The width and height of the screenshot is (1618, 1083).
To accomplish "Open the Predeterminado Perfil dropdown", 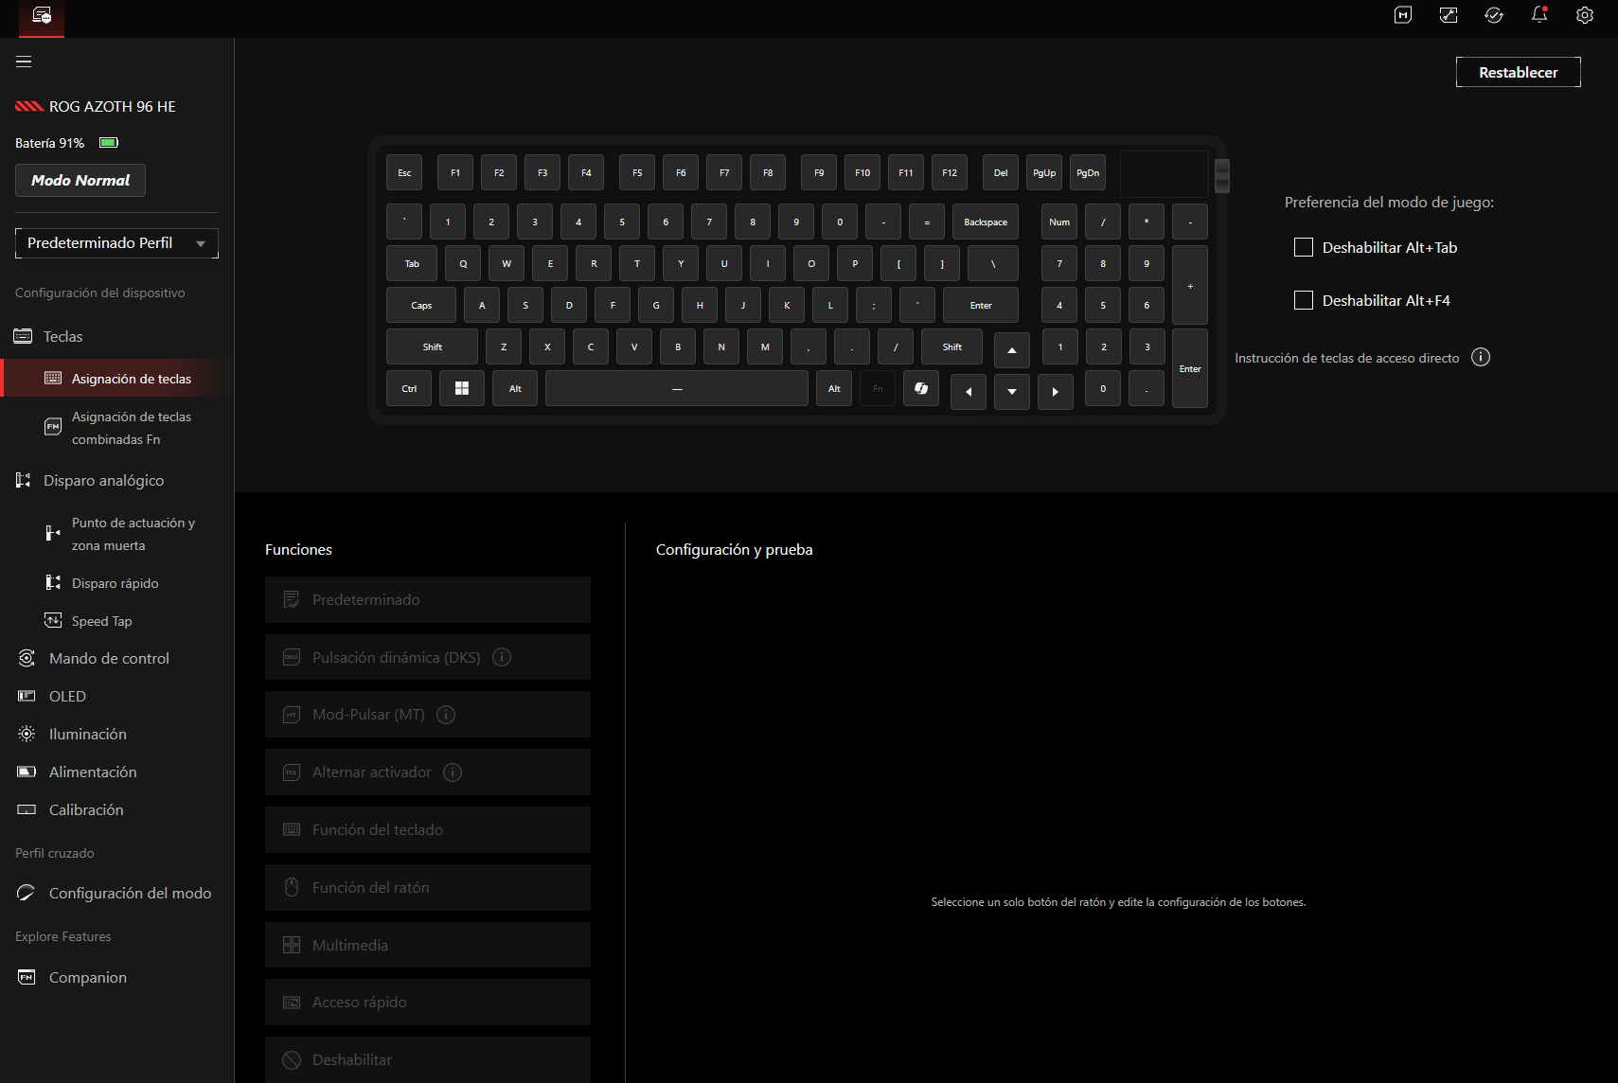I will (x=116, y=243).
